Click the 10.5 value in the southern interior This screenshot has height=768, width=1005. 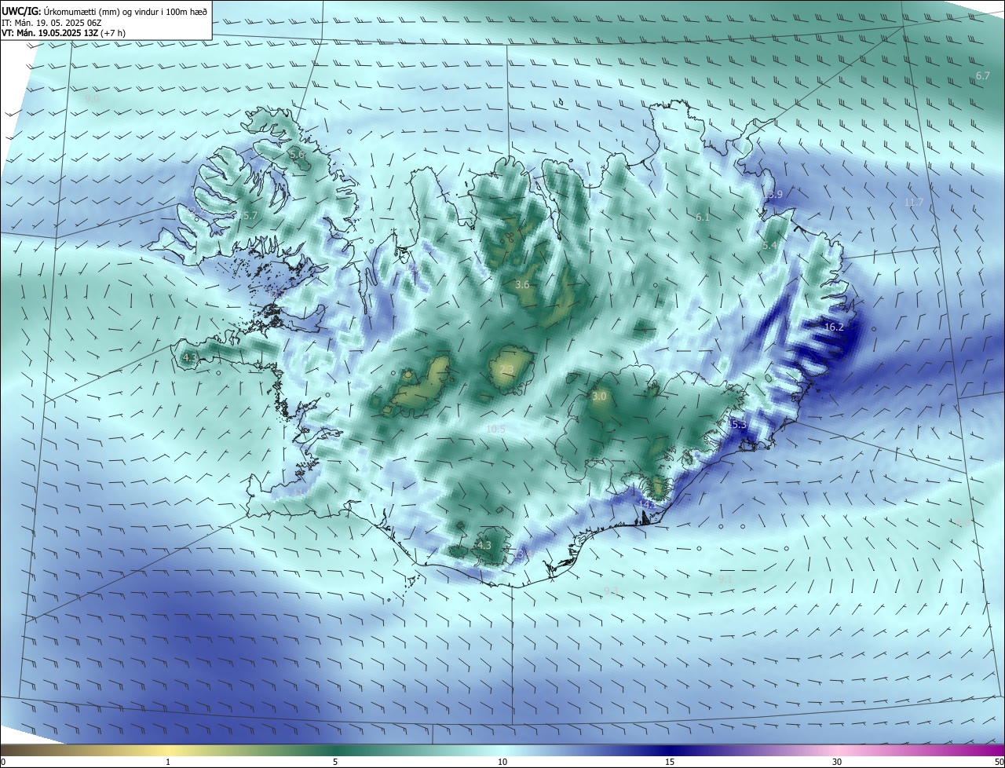pyautogui.click(x=496, y=429)
